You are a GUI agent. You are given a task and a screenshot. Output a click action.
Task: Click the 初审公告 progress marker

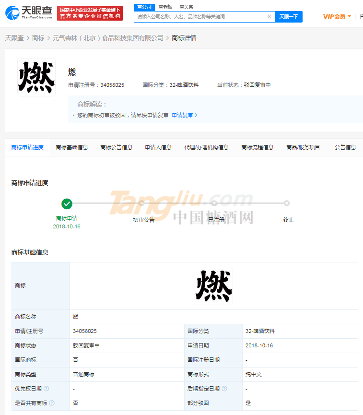[142, 203]
